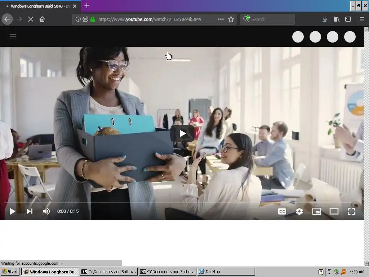Click the last placeholder circle in YouTube header
Screen dimensions: 369x277
tap(350, 37)
